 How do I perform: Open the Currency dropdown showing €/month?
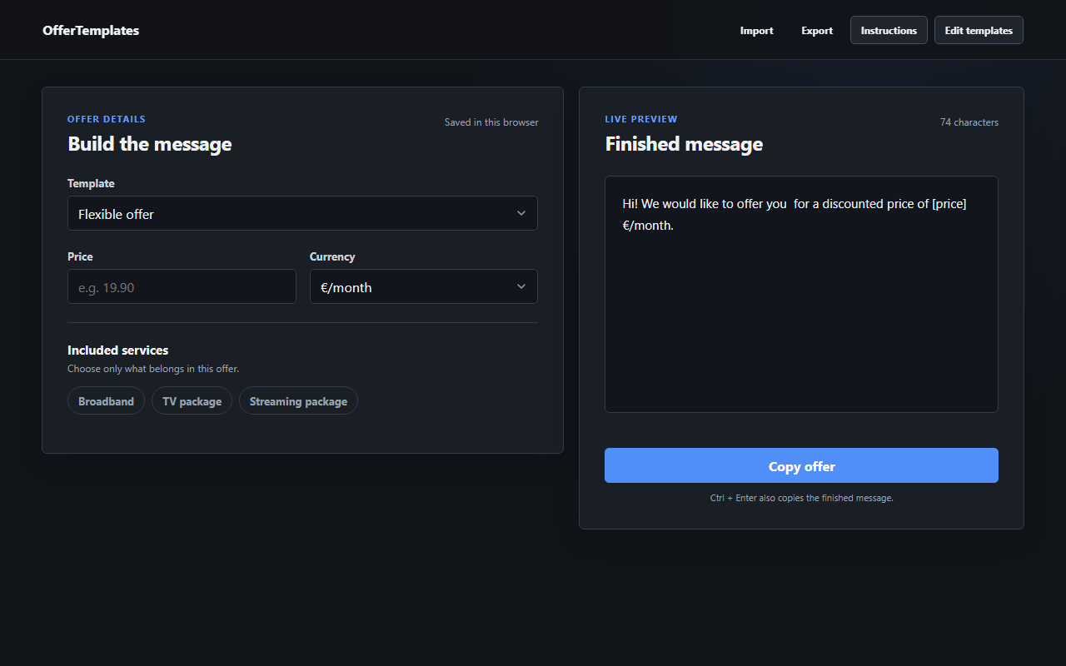pos(424,286)
